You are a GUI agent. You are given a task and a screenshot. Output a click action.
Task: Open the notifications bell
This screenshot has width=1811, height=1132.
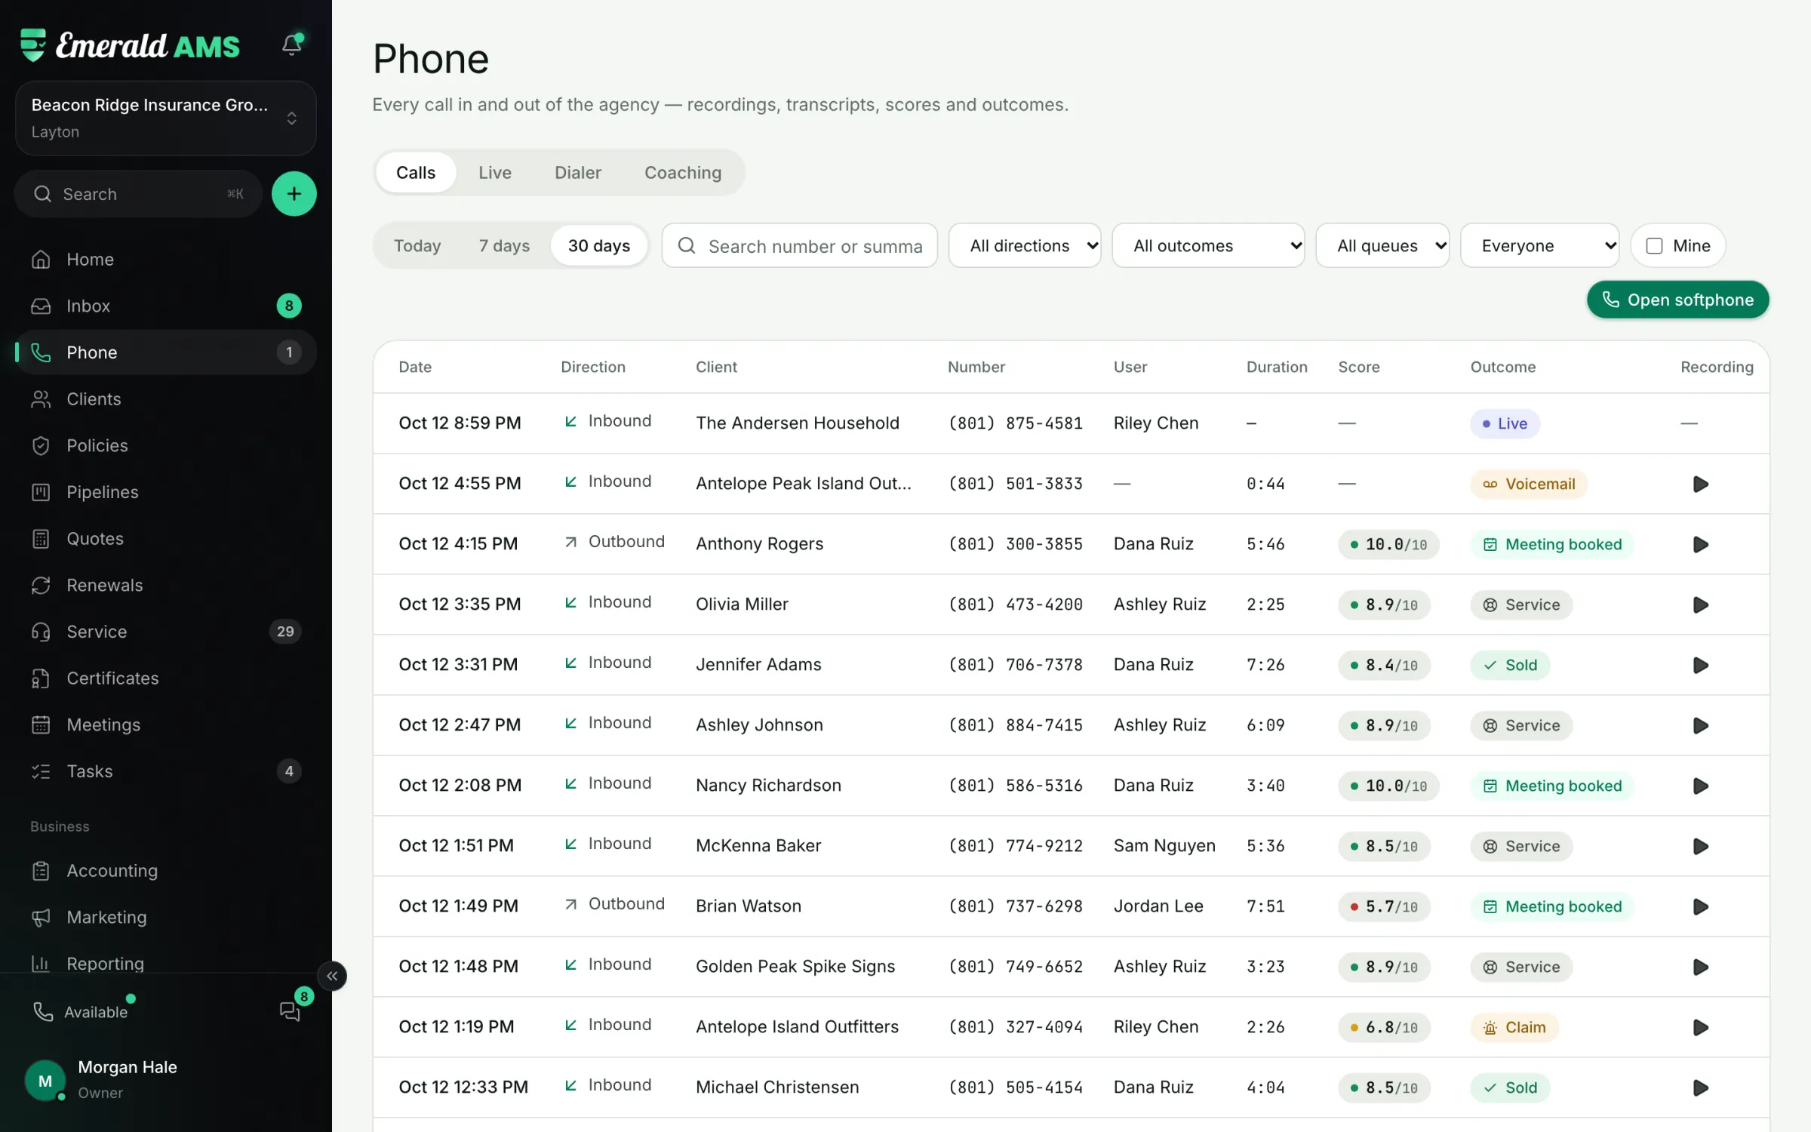[x=292, y=45]
